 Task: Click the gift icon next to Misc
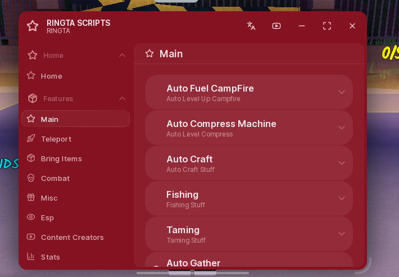coord(31,197)
